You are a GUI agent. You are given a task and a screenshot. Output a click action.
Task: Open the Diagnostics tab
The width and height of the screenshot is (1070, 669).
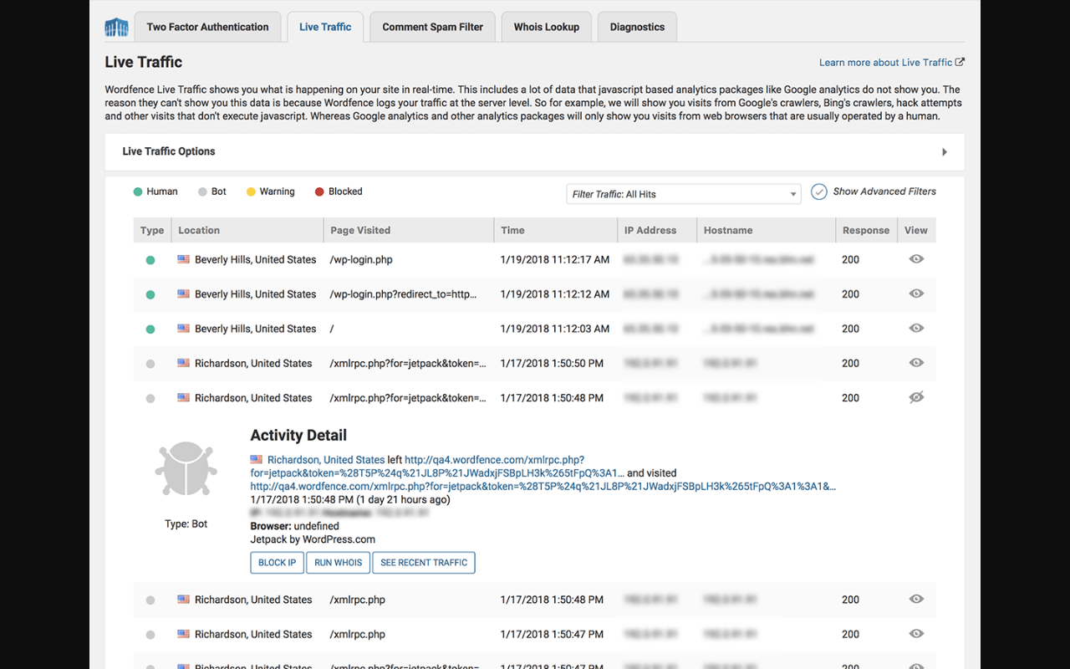pos(637,27)
